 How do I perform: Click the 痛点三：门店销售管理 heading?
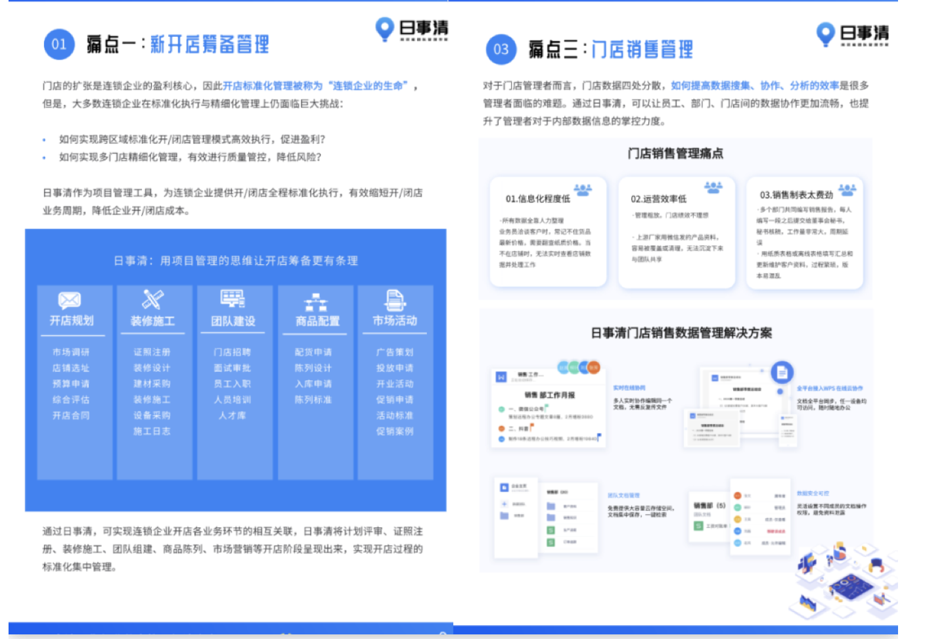pos(611,49)
